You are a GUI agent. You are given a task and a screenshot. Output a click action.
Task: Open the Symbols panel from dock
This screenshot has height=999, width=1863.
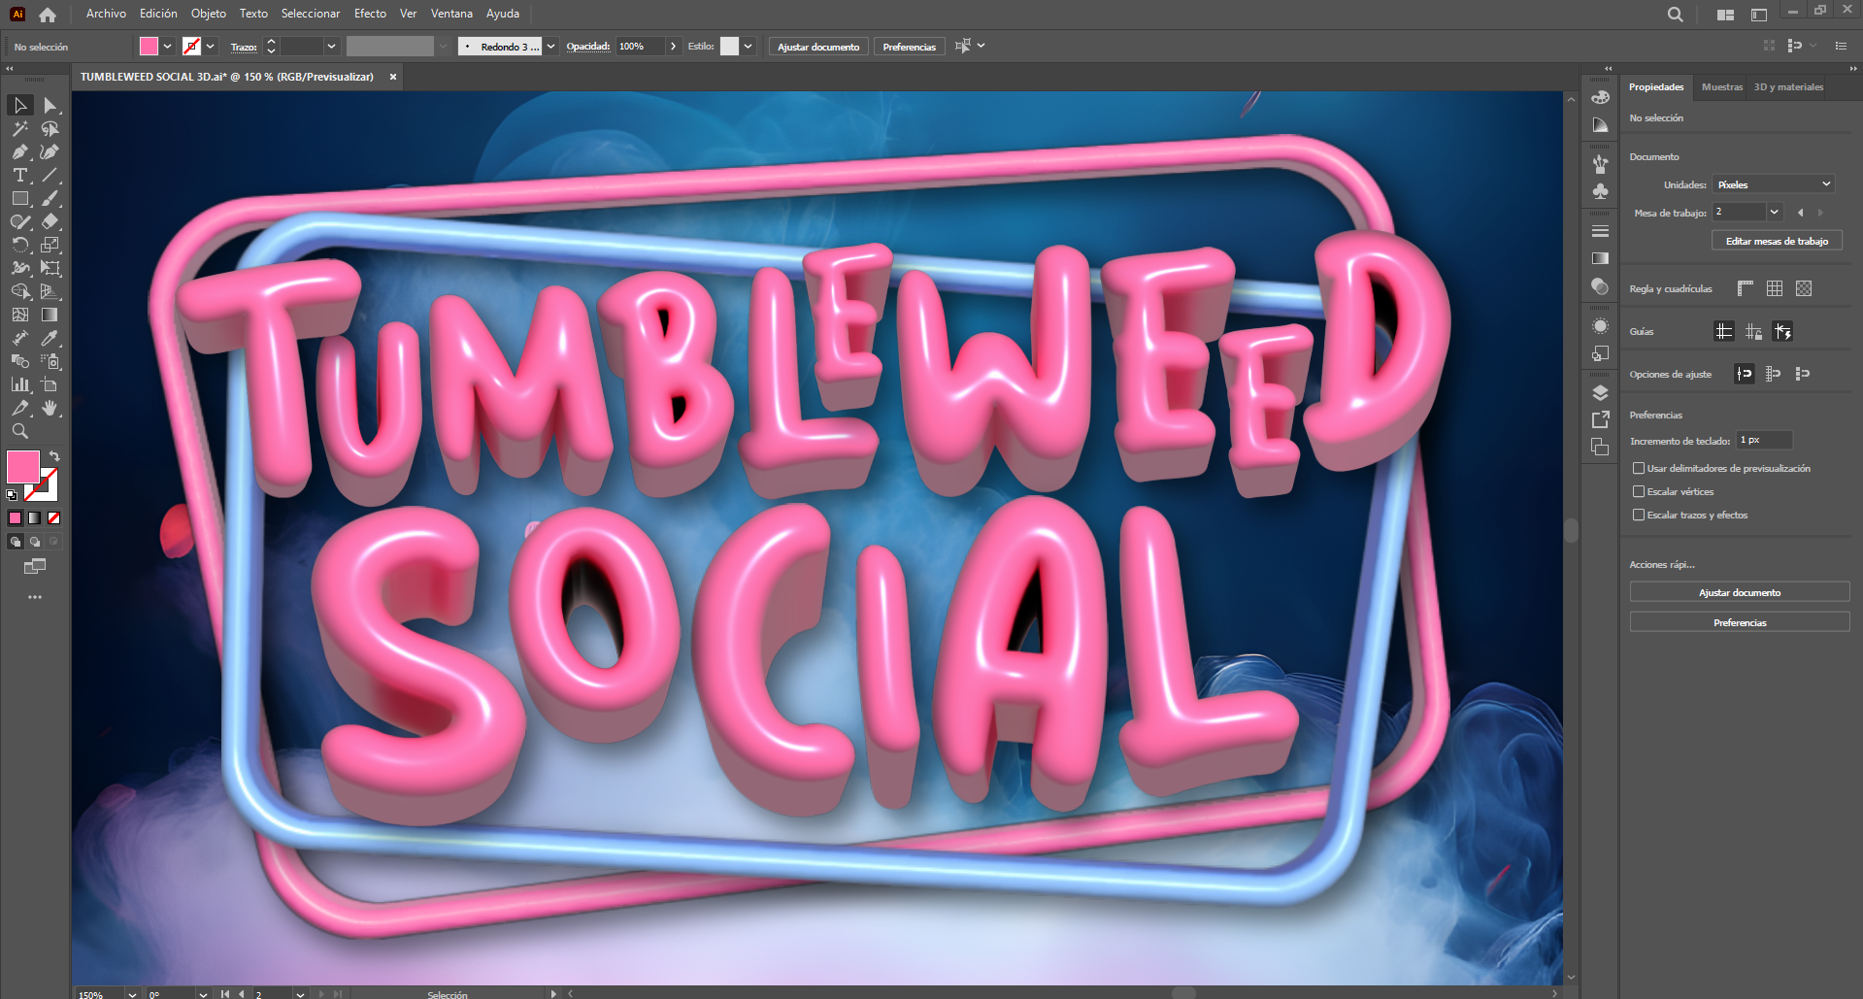coord(1601,191)
